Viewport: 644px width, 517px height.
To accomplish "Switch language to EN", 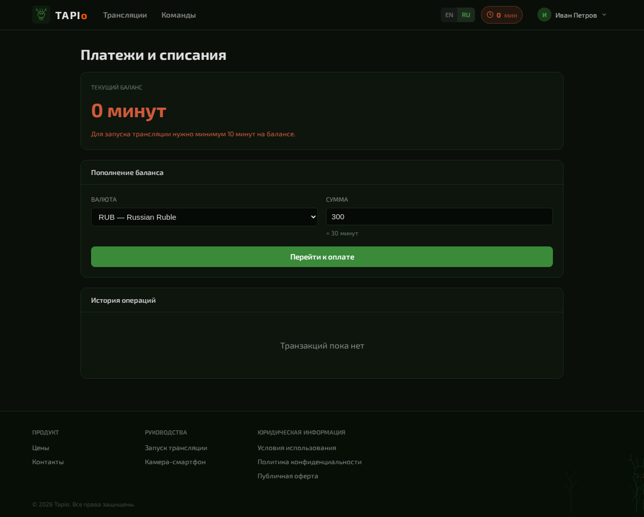I will click(449, 15).
